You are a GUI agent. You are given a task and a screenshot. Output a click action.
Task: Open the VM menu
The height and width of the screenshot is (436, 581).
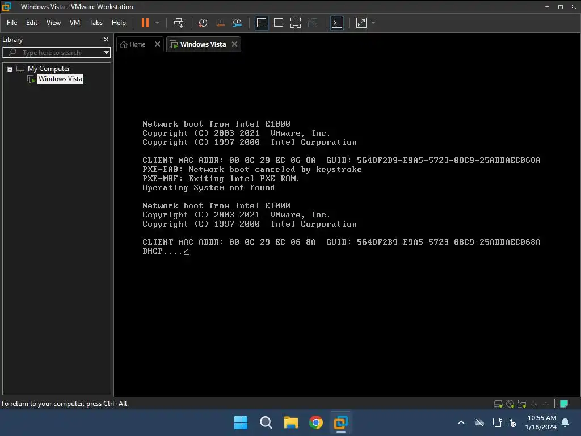tap(75, 23)
